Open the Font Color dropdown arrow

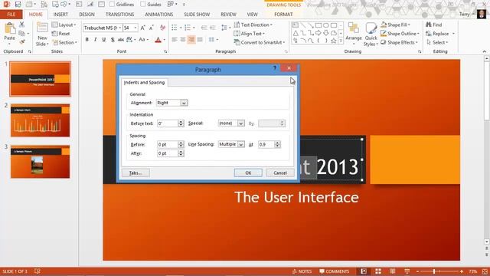point(165,40)
